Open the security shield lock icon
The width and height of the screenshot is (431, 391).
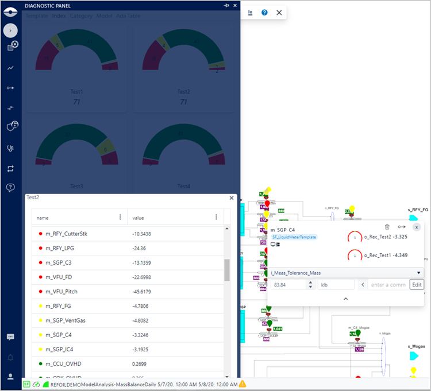(x=11, y=126)
